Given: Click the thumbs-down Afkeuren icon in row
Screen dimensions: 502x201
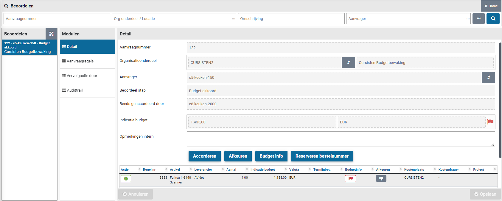Looking at the screenshot, I should (x=381, y=178).
